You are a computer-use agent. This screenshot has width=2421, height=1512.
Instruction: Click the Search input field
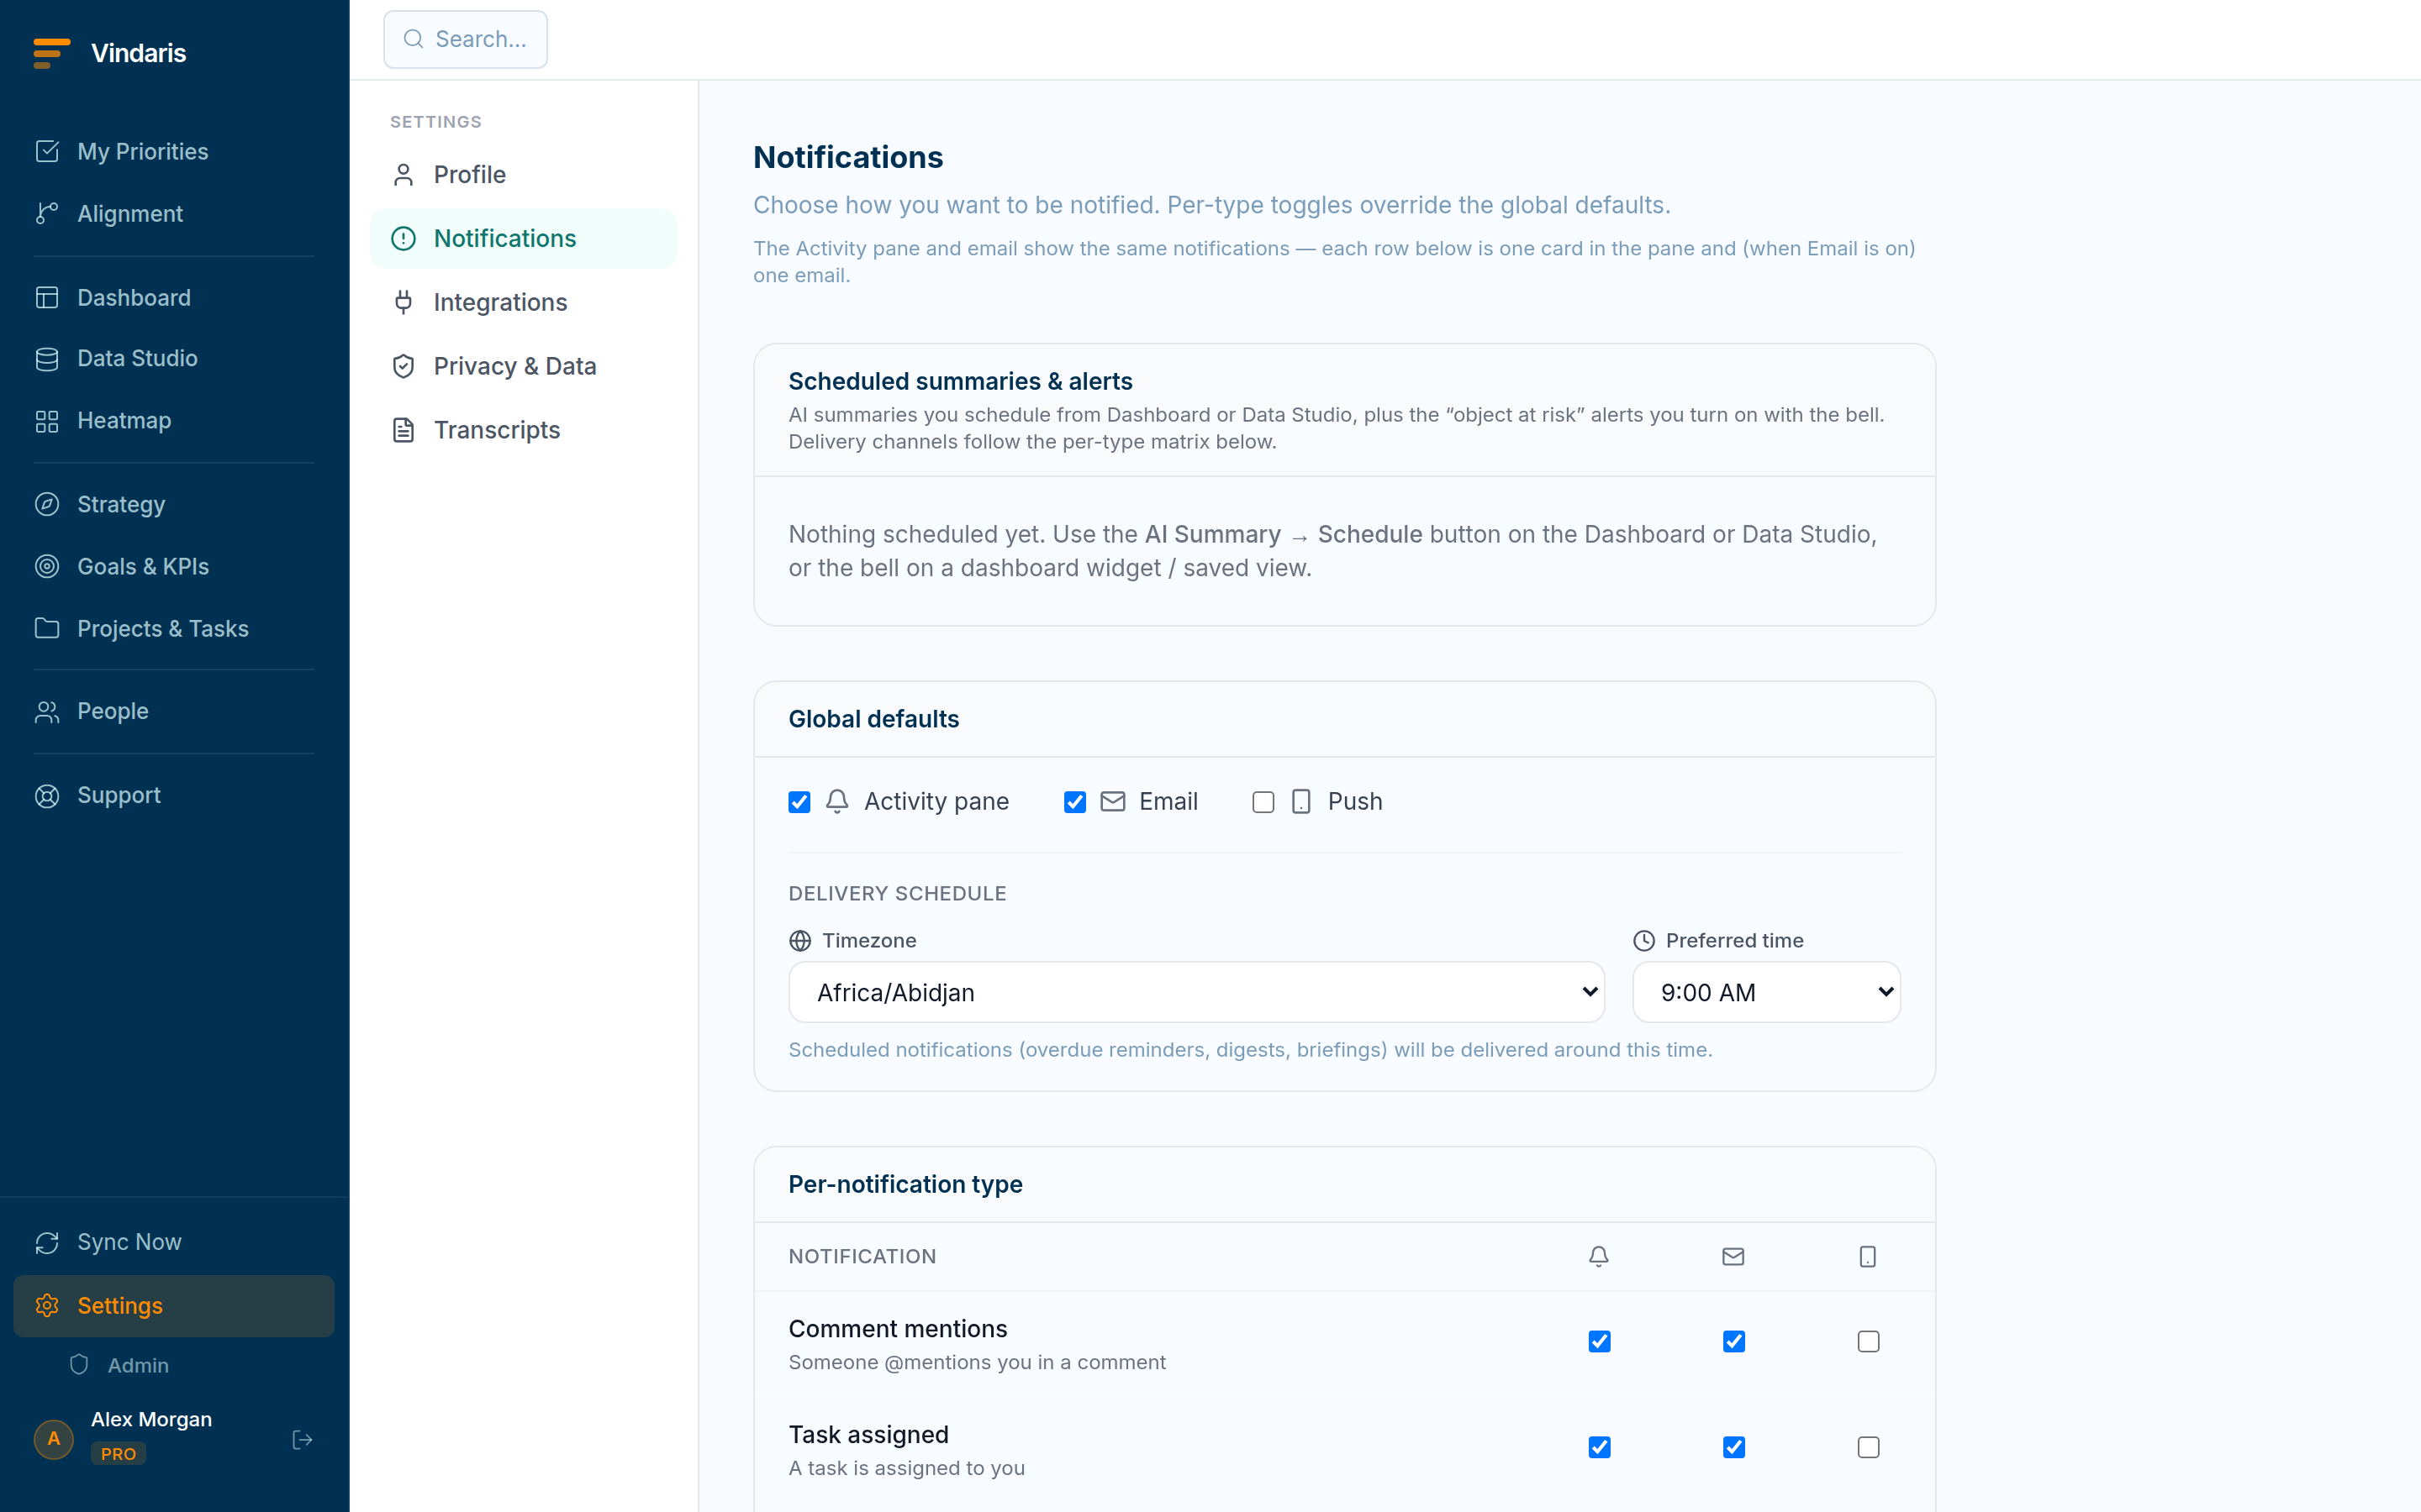(465, 39)
